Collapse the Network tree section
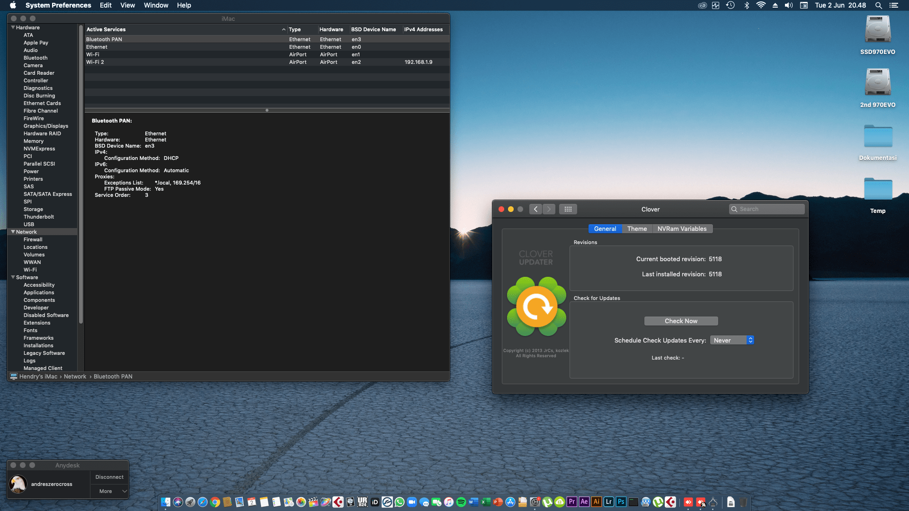 tap(13, 232)
